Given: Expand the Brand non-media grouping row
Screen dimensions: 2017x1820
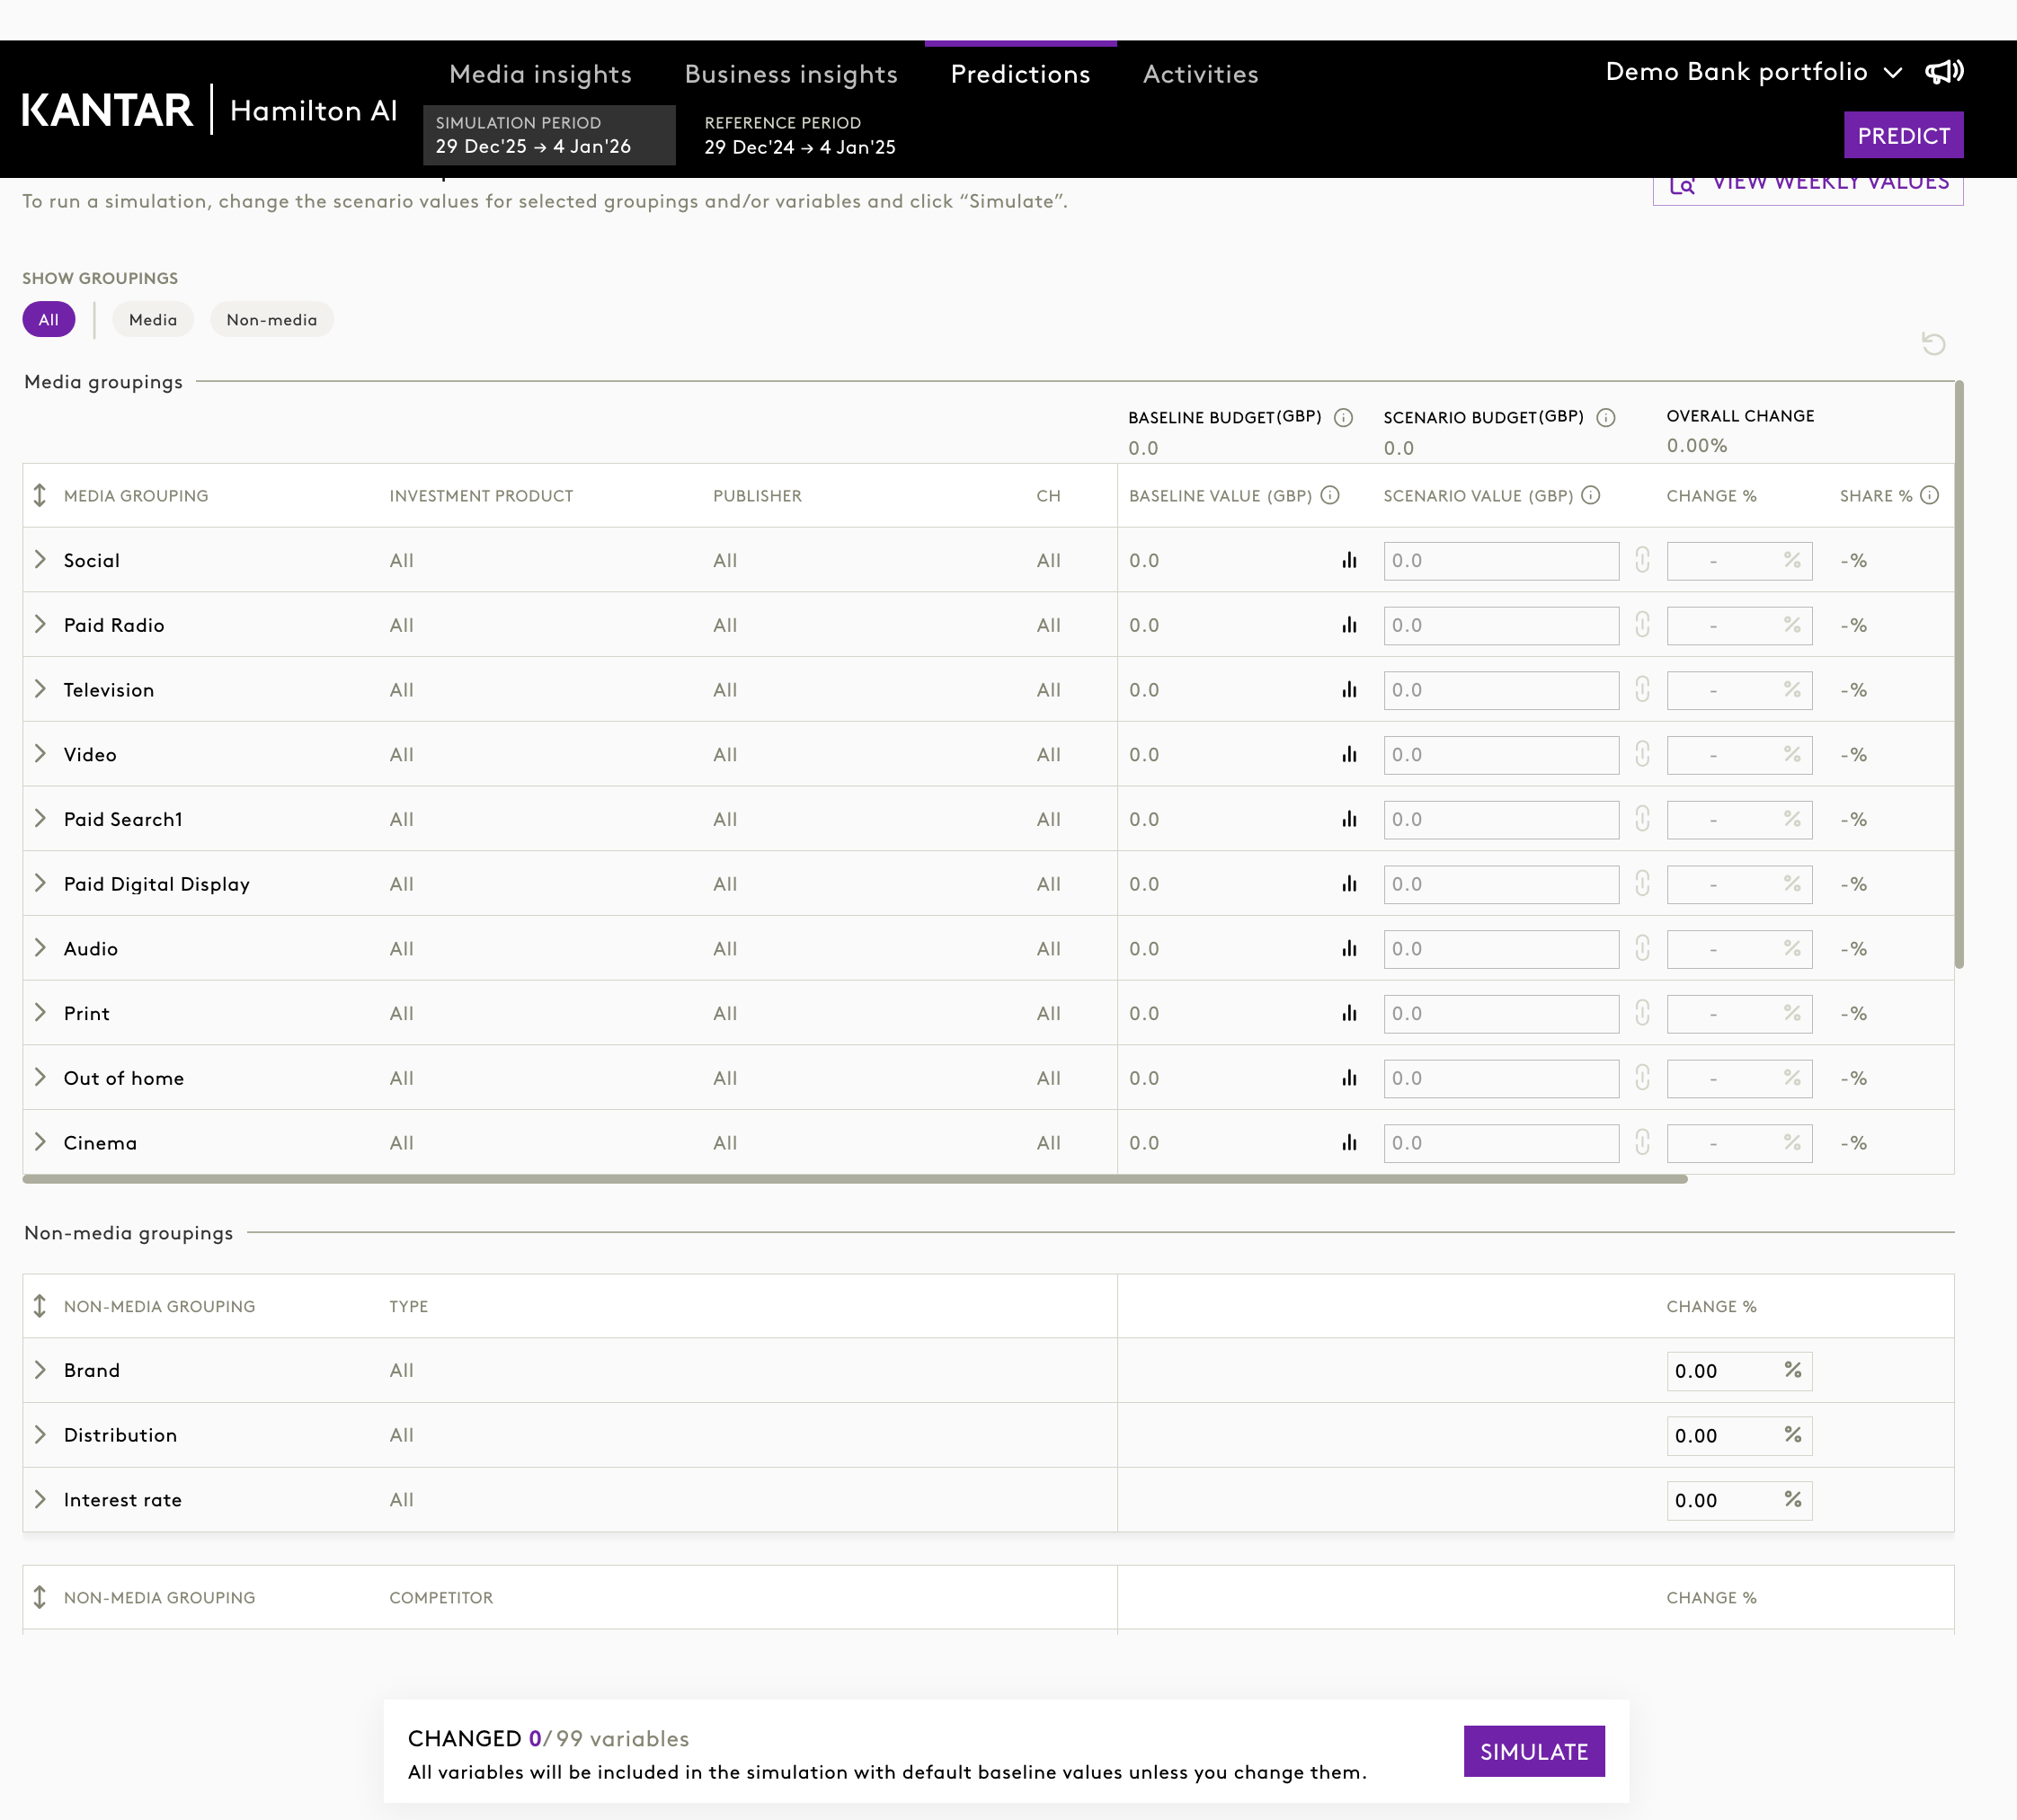Looking at the screenshot, I should click(x=40, y=1370).
